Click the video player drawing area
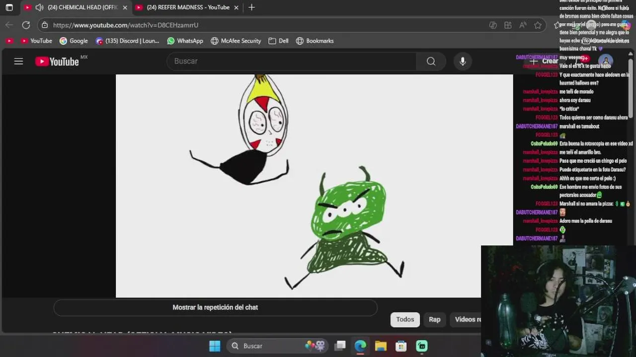This screenshot has width=636, height=357. (x=314, y=186)
